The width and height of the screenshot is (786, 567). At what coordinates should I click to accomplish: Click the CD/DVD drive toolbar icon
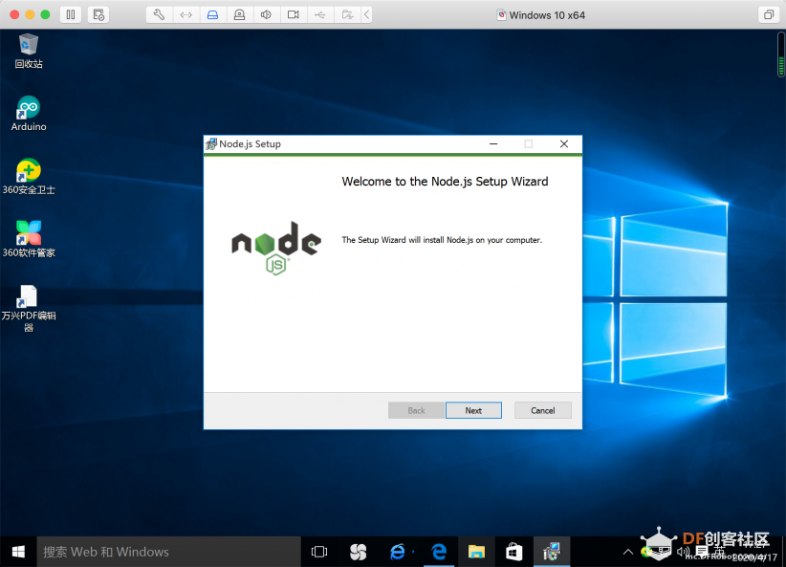[240, 14]
